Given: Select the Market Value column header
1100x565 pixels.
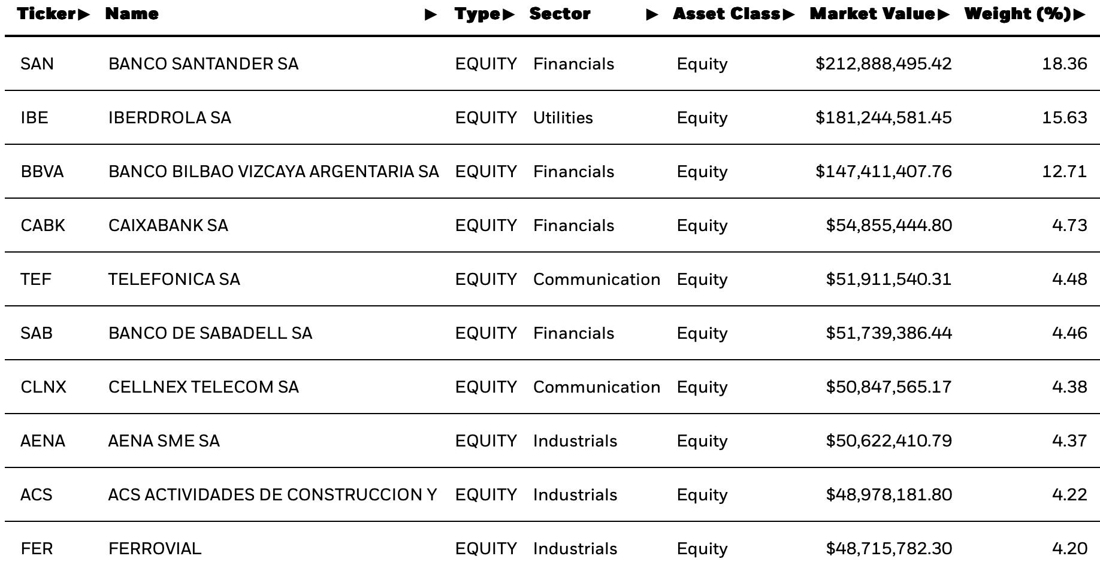Looking at the screenshot, I should pyautogui.click(x=872, y=14).
